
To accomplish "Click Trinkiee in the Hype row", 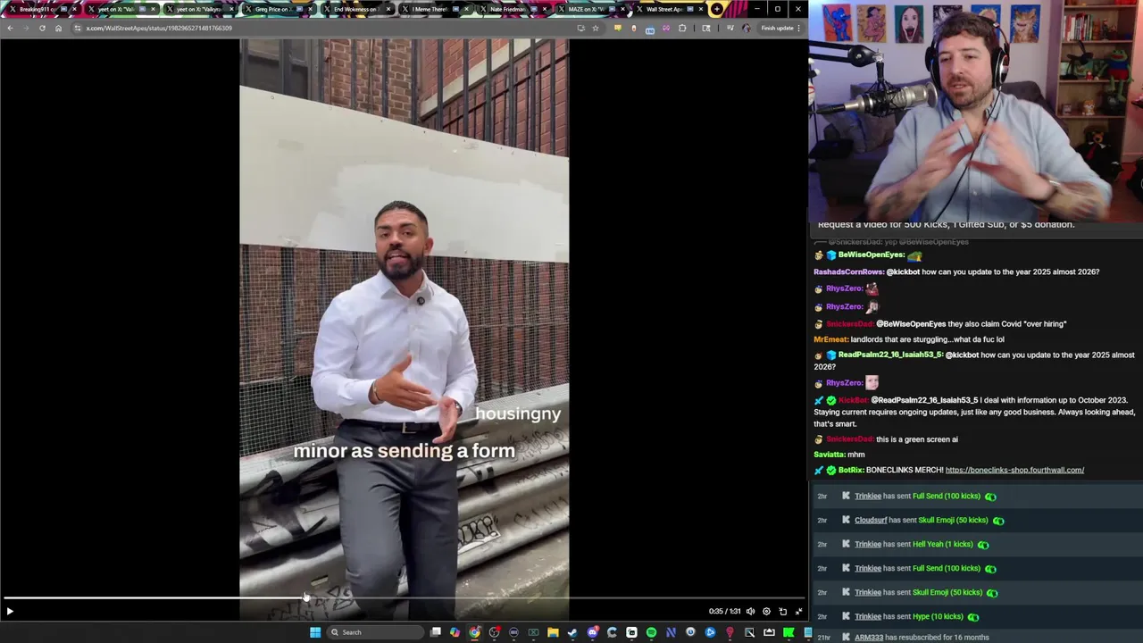I will coord(868,616).
